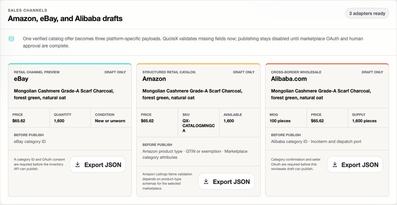397x205 pixels.
Task: Click the database icon beside the info message
Action: [x=11, y=39]
